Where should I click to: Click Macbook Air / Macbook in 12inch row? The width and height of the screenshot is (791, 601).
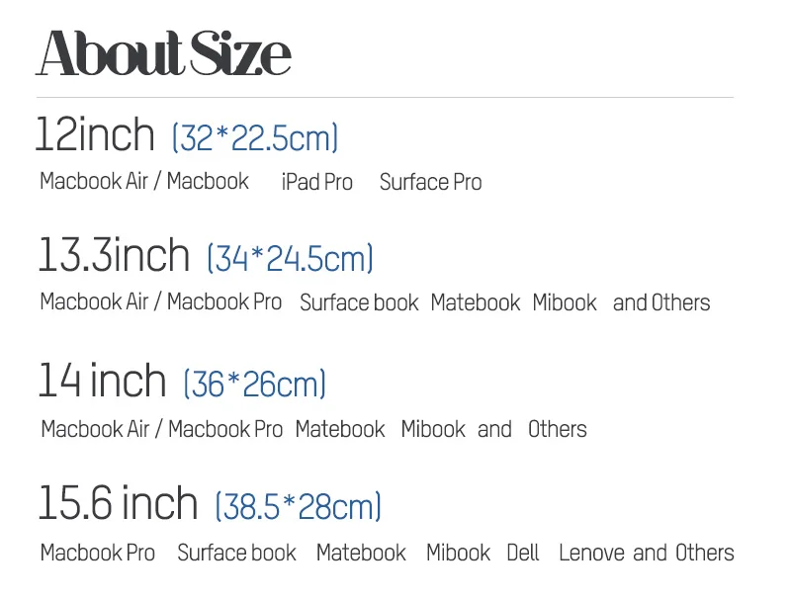[x=144, y=181]
